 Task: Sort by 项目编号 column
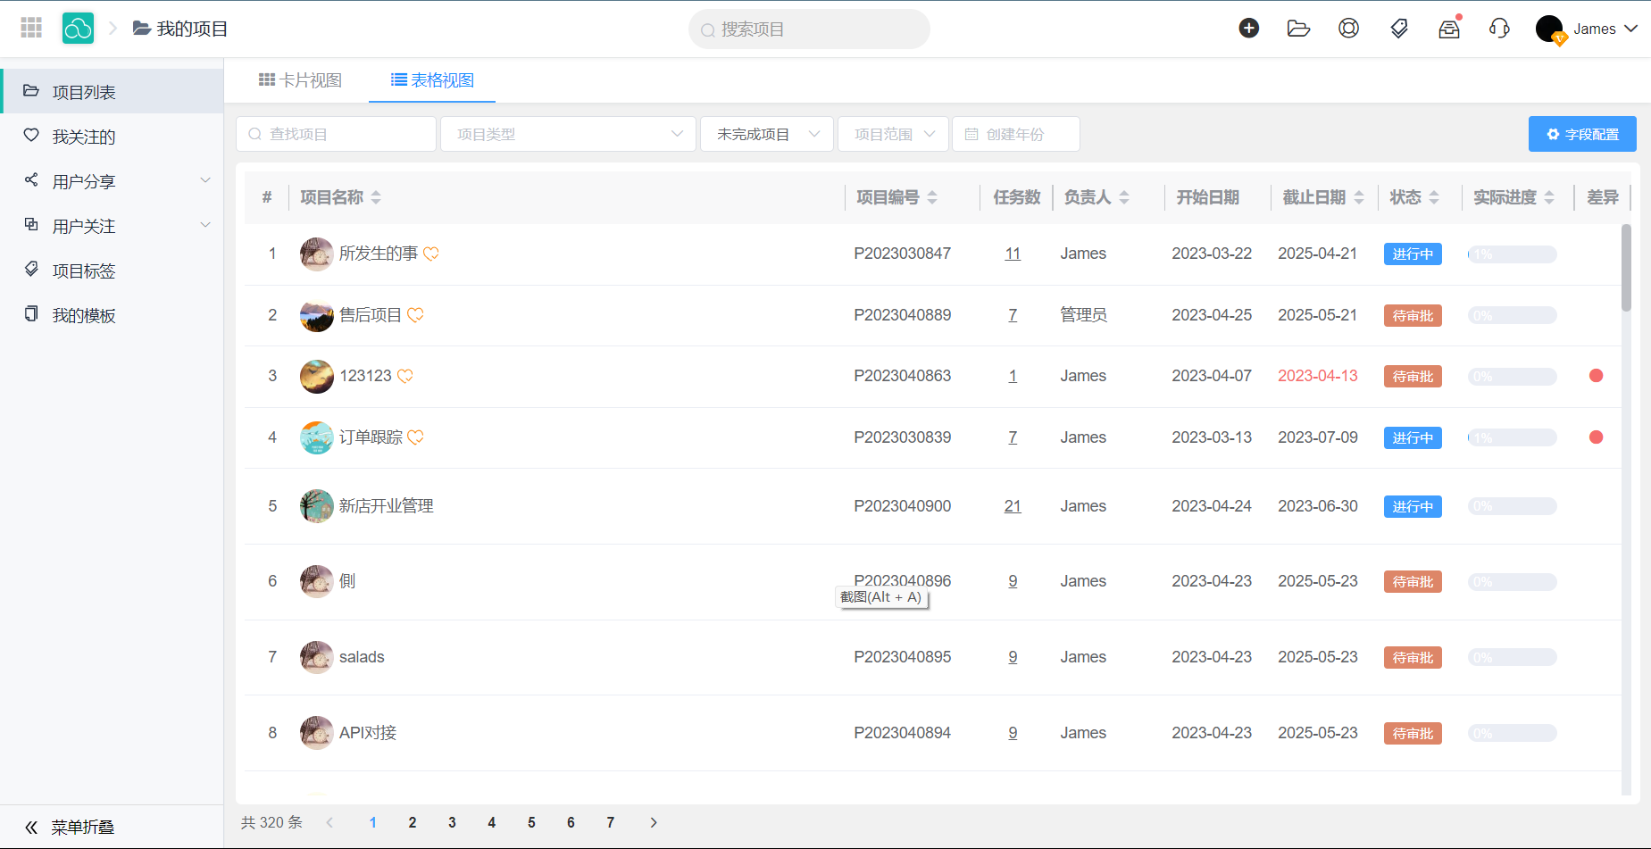tap(932, 197)
